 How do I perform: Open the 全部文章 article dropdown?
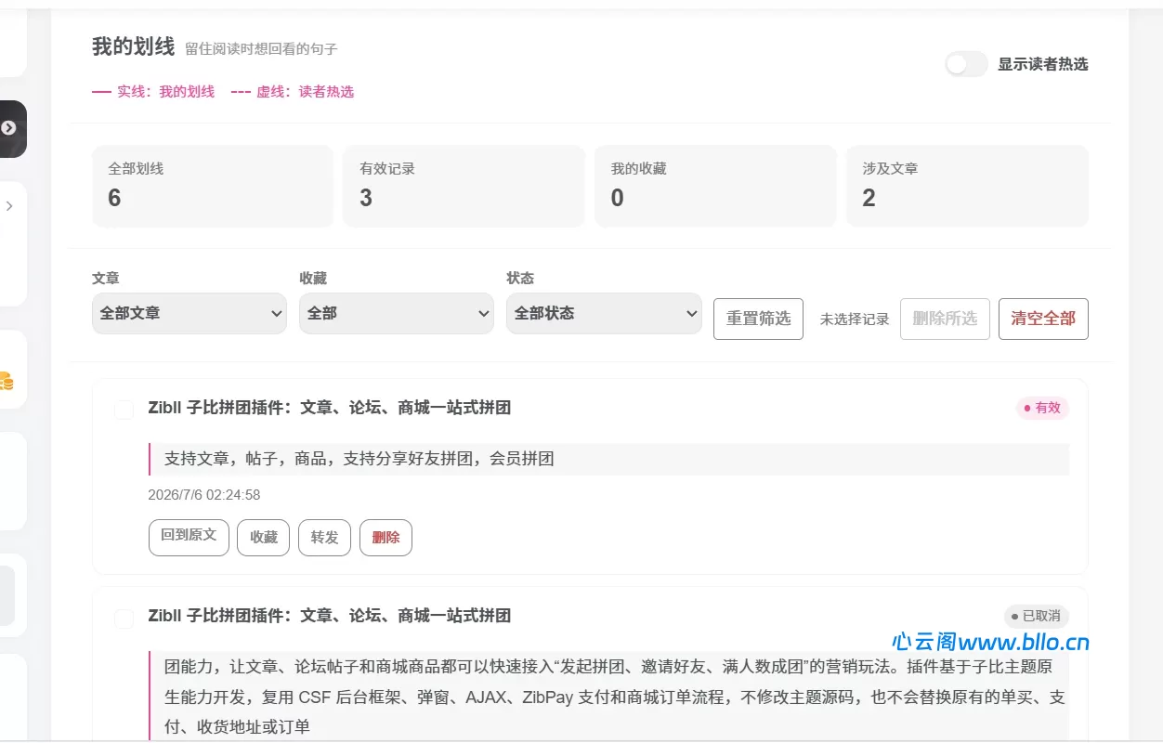coord(189,314)
